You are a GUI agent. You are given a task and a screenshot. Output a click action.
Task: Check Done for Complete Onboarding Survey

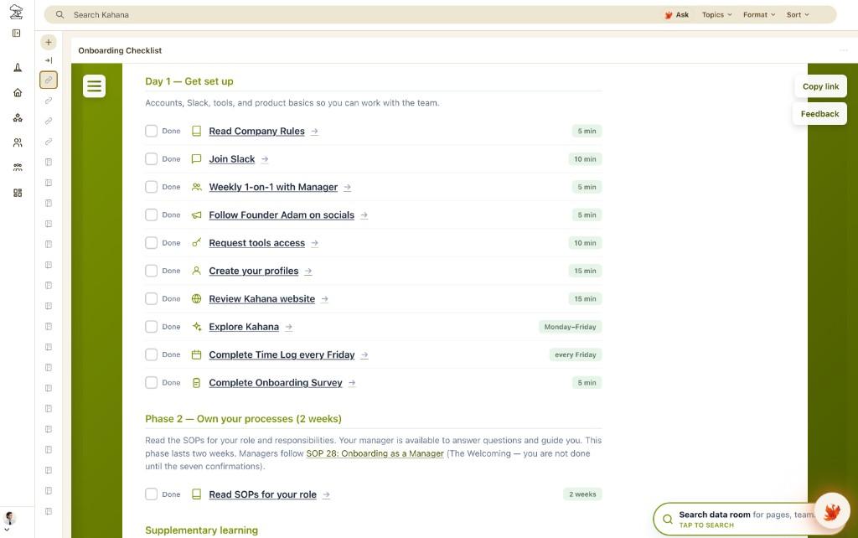click(151, 382)
